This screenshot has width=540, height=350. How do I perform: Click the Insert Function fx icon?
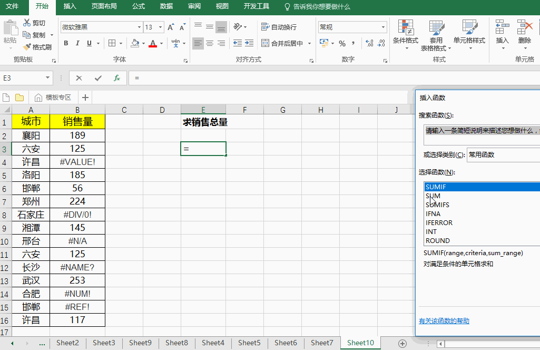[x=117, y=78]
